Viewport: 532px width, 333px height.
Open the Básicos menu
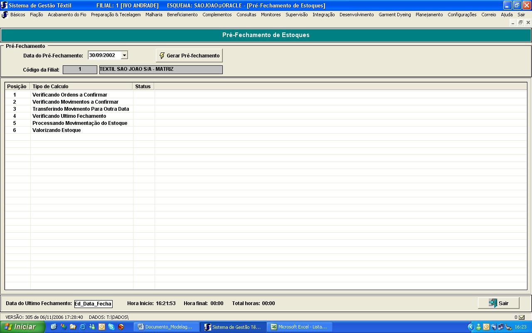tap(17, 15)
